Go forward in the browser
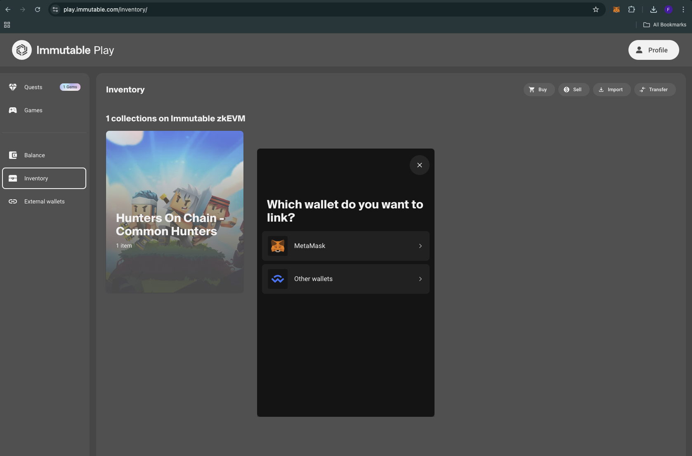692x456 pixels. click(x=23, y=9)
